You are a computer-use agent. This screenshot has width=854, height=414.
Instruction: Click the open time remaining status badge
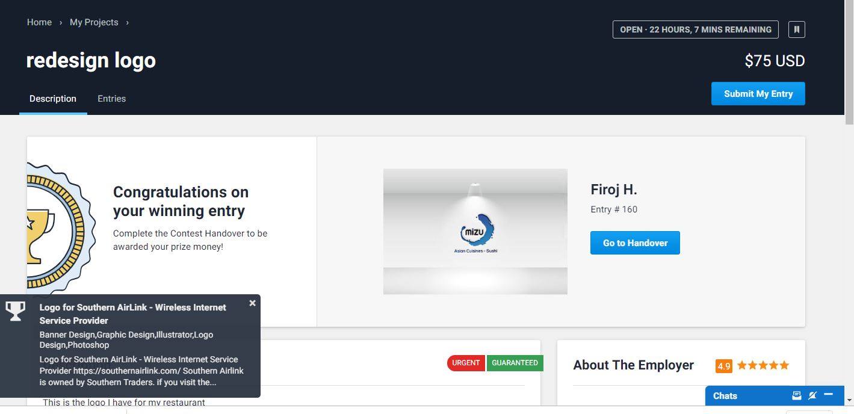695,29
